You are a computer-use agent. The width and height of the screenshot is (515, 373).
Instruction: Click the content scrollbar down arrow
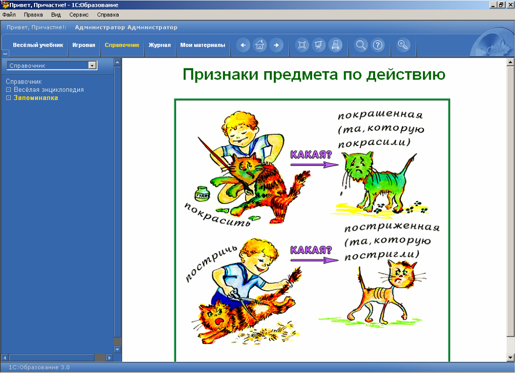pos(511,357)
